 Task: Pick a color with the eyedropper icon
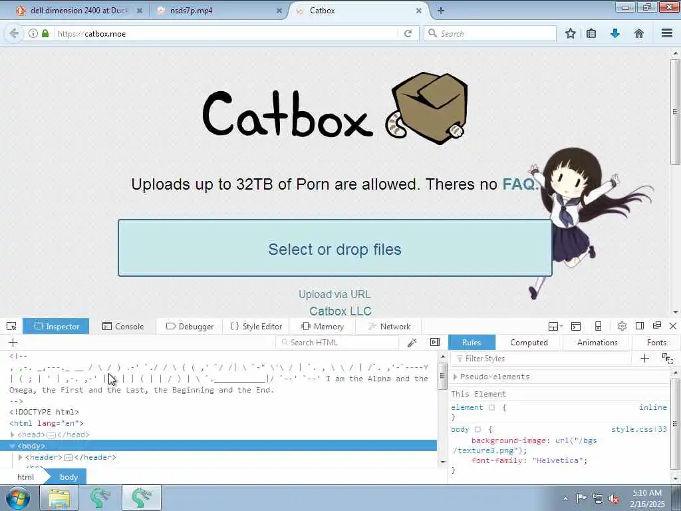pyautogui.click(x=412, y=343)
